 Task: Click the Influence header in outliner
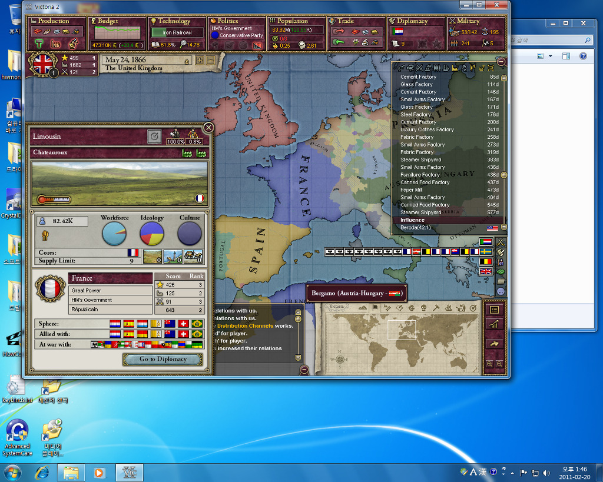pos(448,220)
